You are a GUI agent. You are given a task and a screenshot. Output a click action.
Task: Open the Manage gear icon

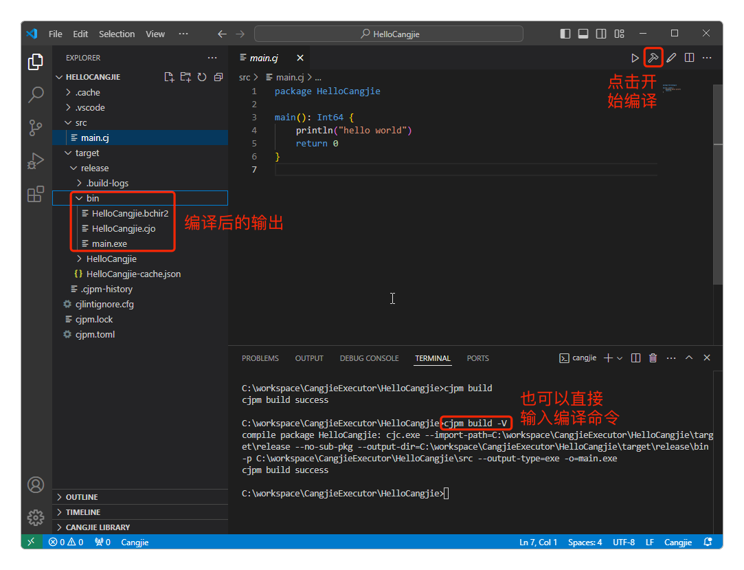(x=36, y=517)
